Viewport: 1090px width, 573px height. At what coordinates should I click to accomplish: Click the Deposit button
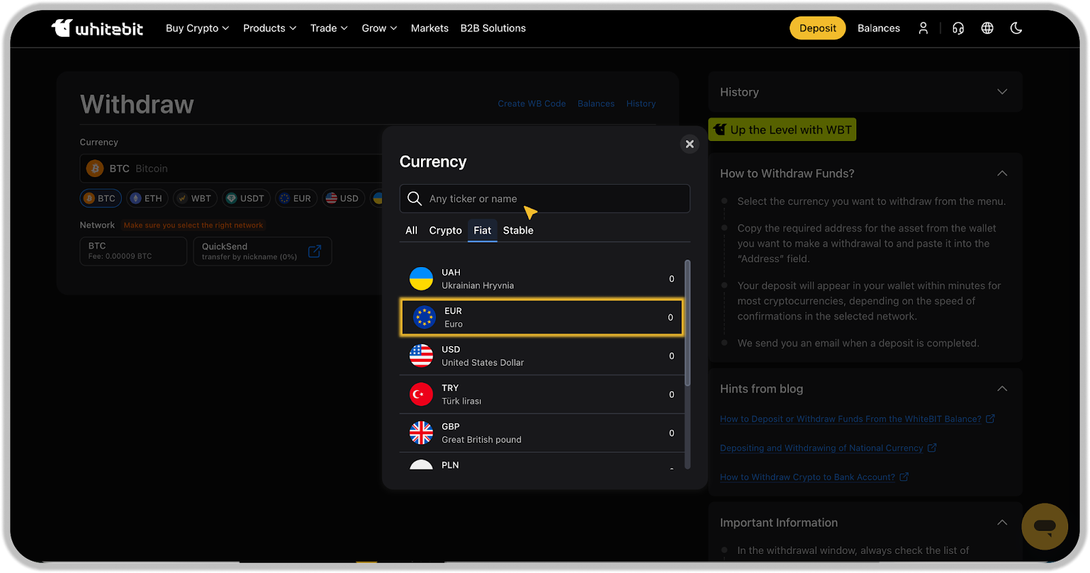pos(817,28)
